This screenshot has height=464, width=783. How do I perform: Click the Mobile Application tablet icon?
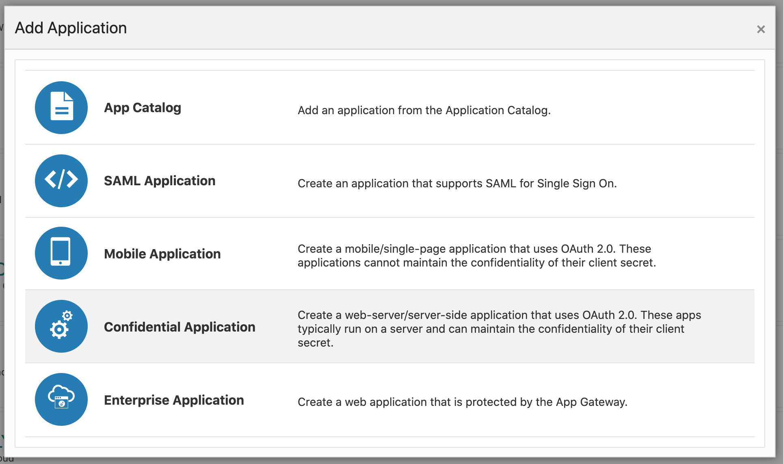click(x=61, y=253)
